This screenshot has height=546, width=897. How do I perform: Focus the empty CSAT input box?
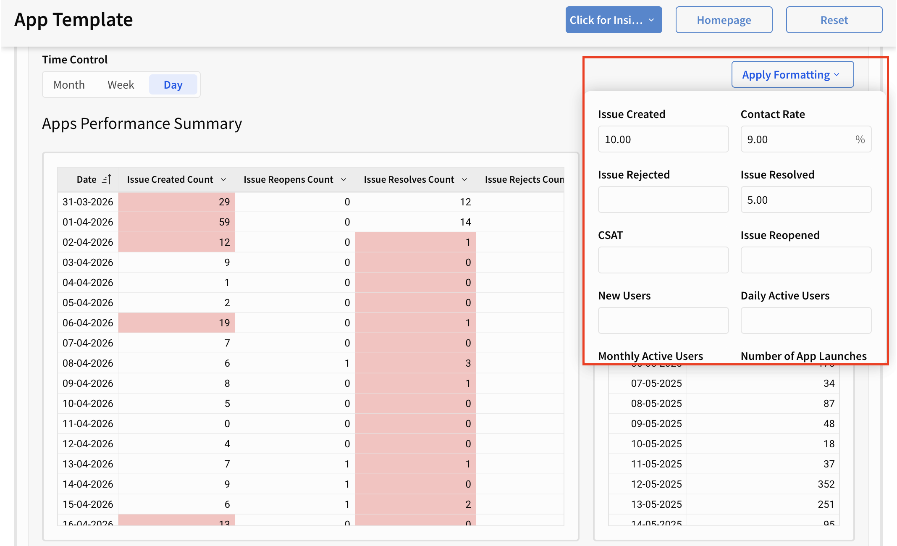click(663, 260)
